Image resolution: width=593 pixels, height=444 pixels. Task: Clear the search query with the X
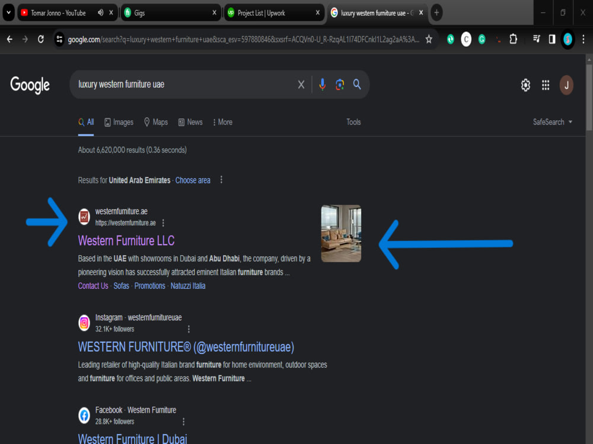click(301, 85)
